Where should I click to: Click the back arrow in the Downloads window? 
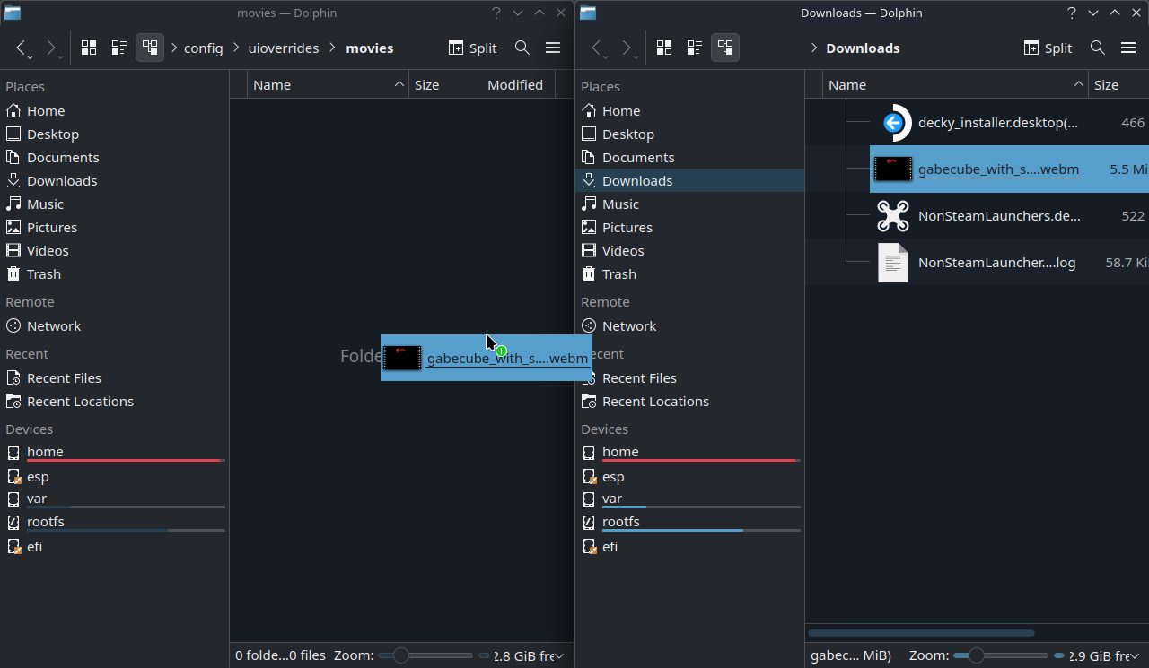(x=597, y=48)
